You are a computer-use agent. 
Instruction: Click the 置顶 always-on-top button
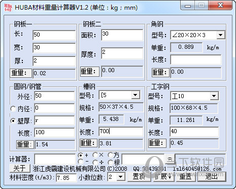(139, 177)
